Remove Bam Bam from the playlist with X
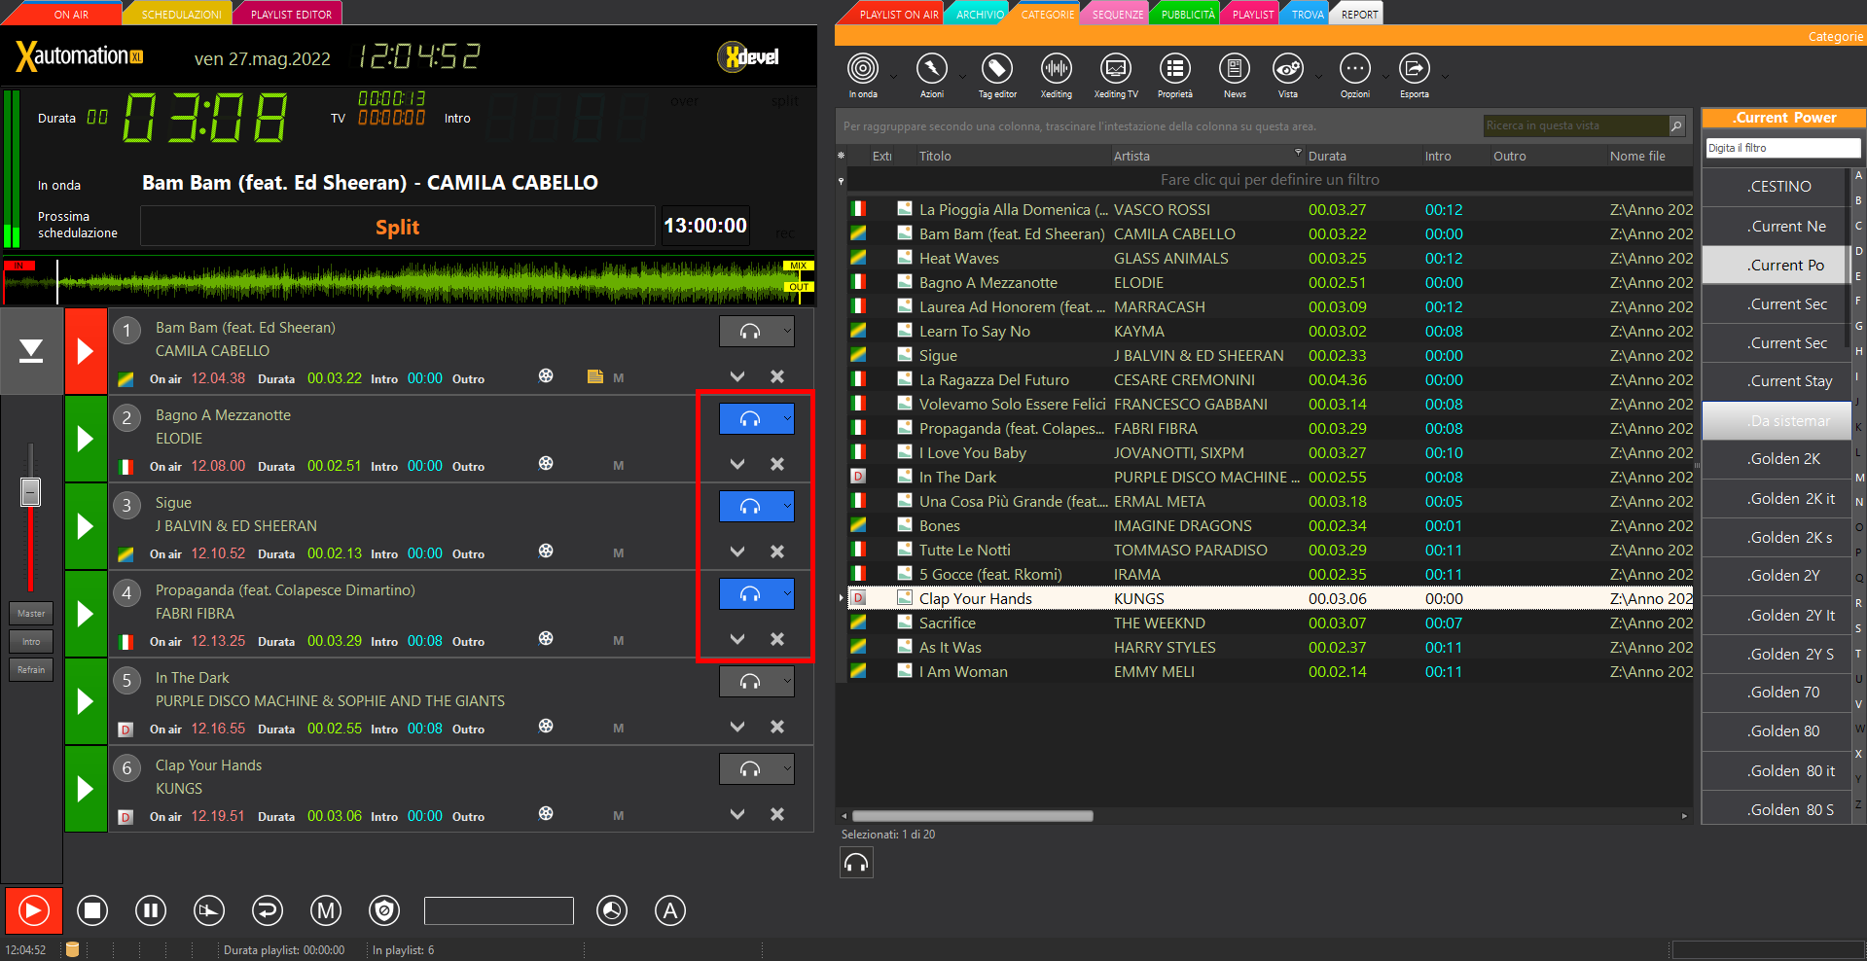Image resolution: width=1867 pixels, height=961 pixels. pyautogui.click(x=777, y=376)
